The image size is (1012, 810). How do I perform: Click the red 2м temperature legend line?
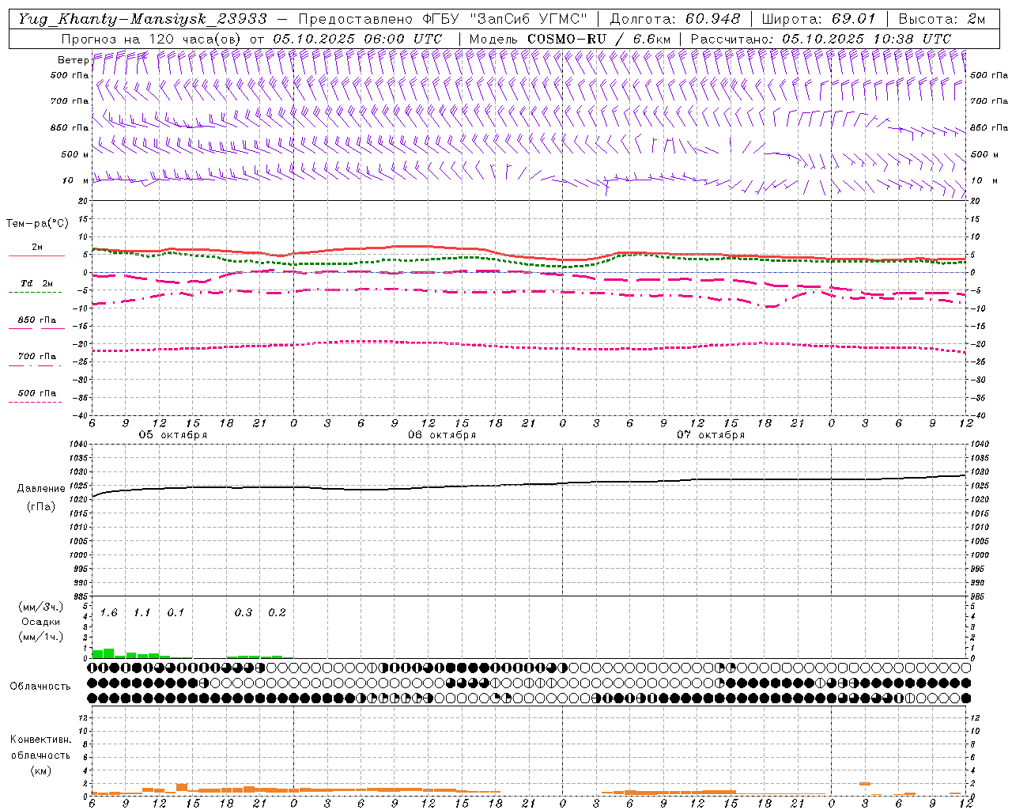[36, 255]
